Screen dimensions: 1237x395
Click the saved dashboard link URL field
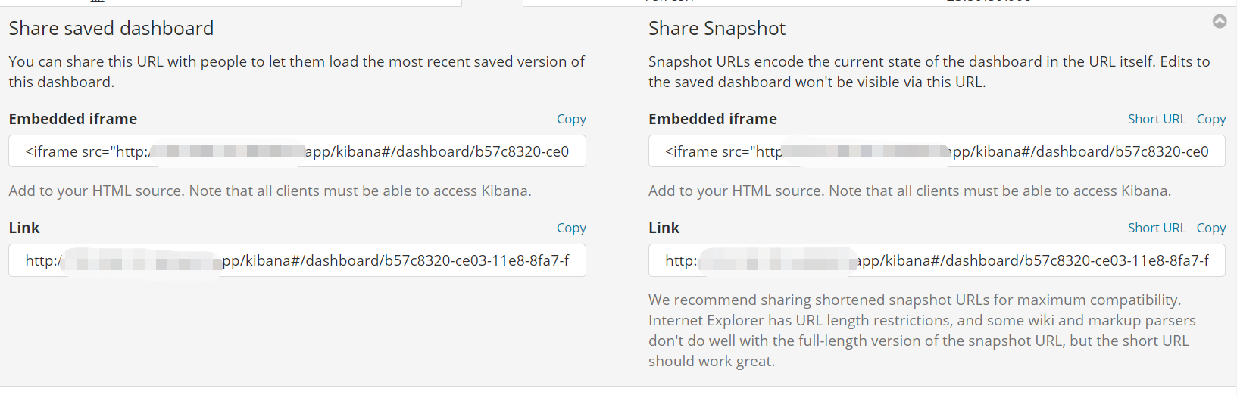coord(297,260)
